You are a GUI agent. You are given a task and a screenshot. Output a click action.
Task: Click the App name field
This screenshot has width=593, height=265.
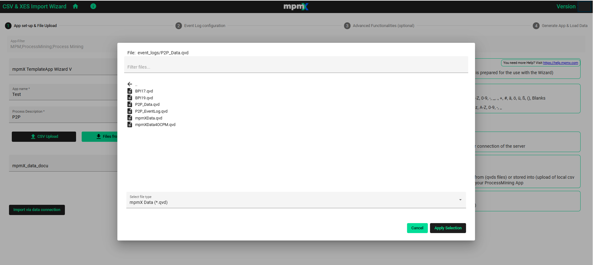tap(63, 92)
